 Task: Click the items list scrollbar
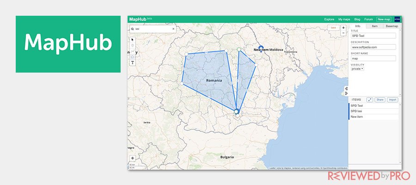400,134
